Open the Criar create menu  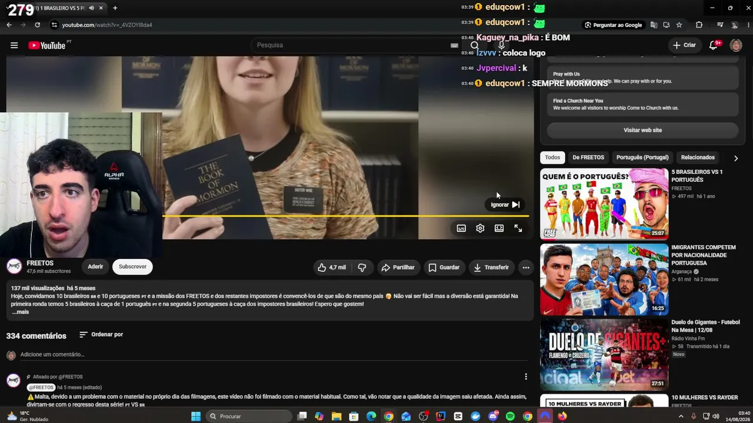click(x=684, y=45)
